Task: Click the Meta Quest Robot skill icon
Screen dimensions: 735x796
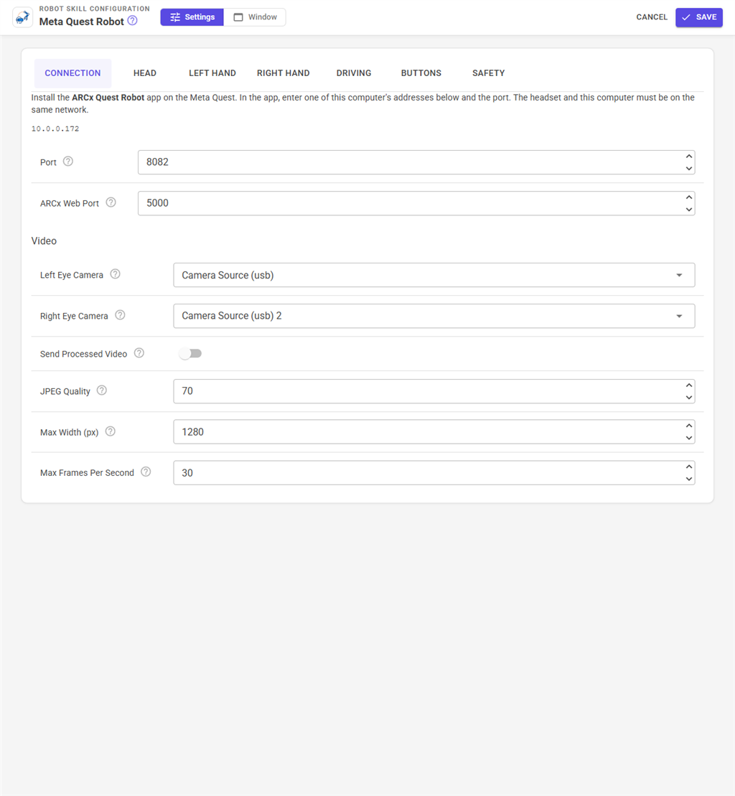Action: pyautogui.click(x=22, y=17)
